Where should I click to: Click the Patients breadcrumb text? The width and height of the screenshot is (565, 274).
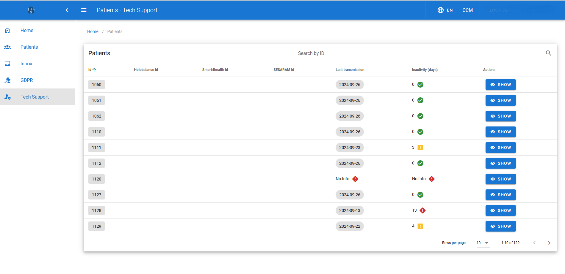115,31
